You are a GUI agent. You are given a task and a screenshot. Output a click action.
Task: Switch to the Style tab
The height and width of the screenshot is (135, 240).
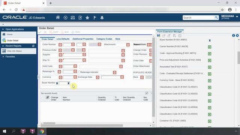(x=118, y=39)
